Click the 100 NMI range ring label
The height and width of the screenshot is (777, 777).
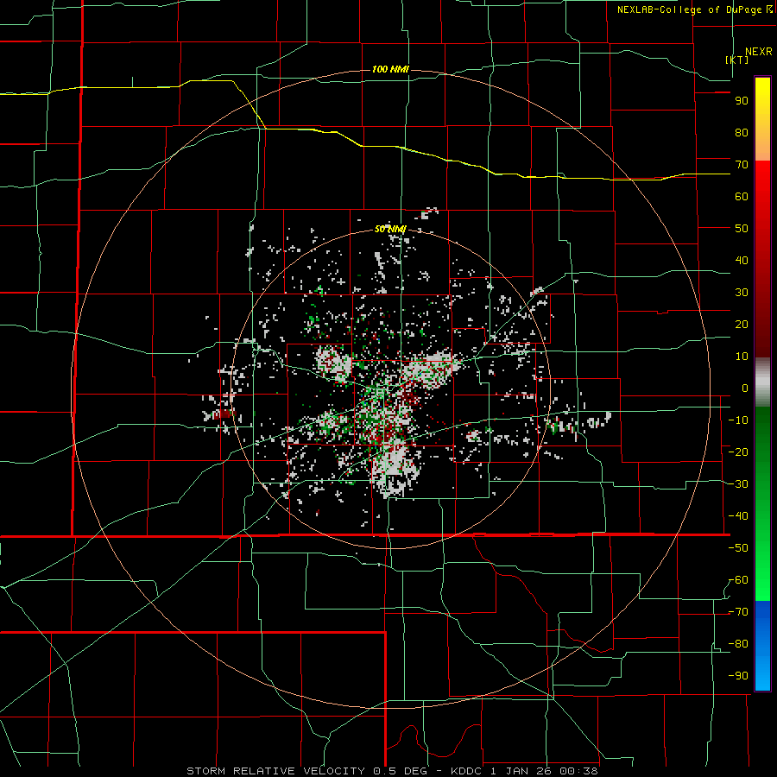[390, 69]
